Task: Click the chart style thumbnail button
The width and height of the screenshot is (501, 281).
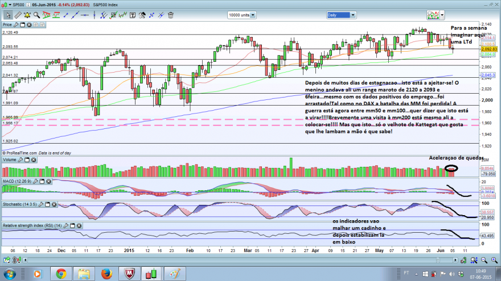Action: click(x=433, y=15)
